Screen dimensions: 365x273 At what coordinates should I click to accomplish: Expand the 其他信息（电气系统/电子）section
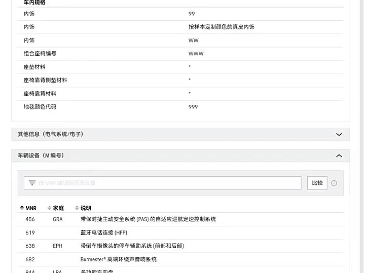click(339, 134)
